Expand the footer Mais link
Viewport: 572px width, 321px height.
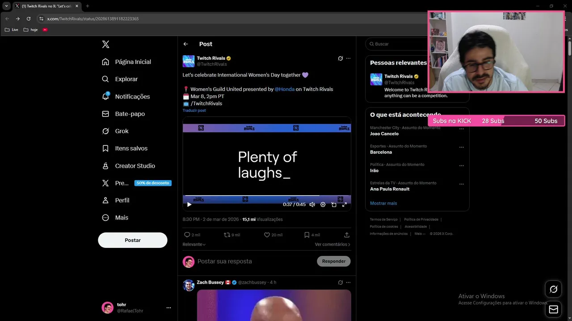(x=420, y=234)
